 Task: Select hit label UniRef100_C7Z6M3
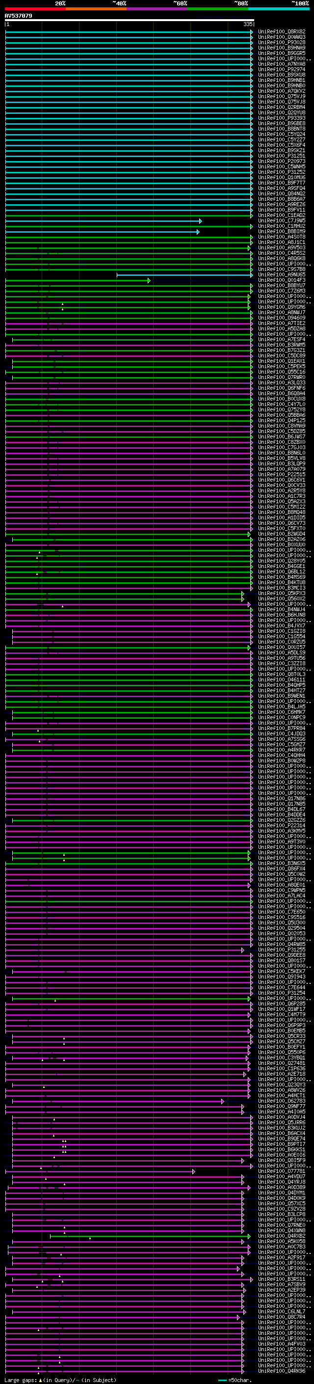pos(282,291)
